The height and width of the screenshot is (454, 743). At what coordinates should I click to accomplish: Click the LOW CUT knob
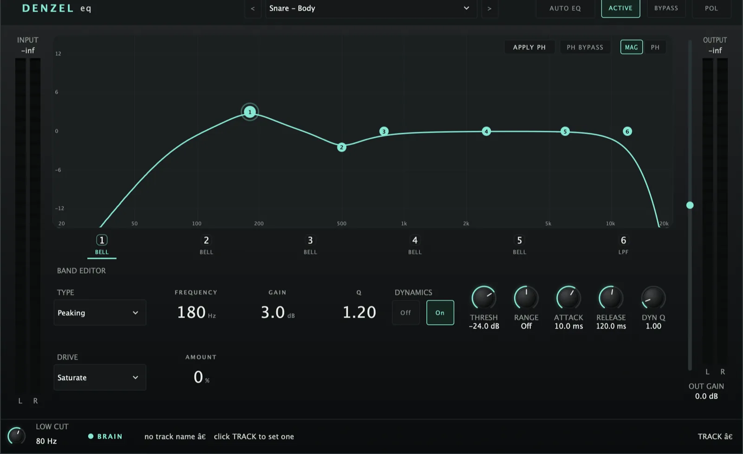point(17,436)
